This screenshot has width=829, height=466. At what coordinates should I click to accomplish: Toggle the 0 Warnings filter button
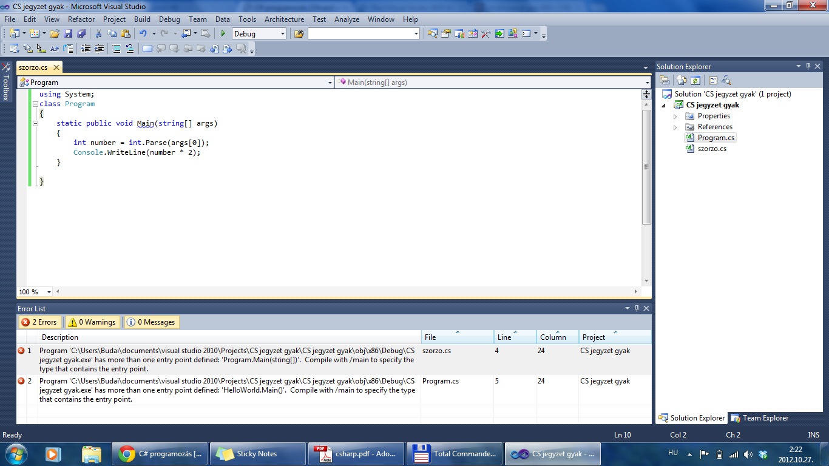(x=91, y=322)
